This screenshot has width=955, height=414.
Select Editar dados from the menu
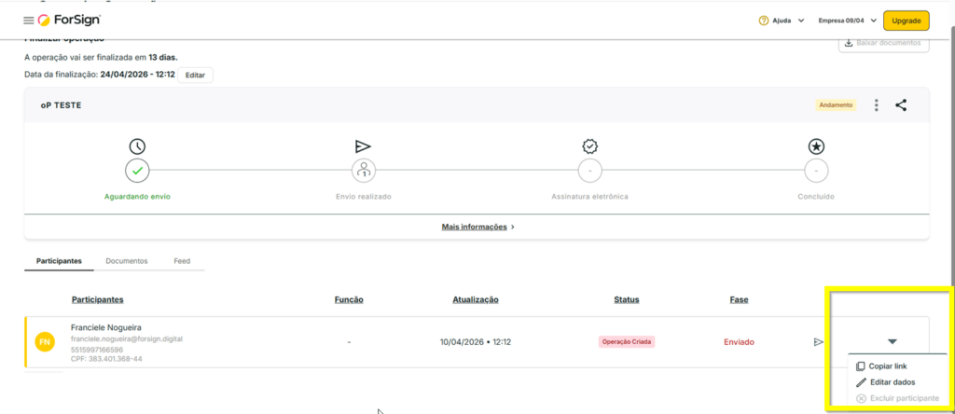(891, 382)
